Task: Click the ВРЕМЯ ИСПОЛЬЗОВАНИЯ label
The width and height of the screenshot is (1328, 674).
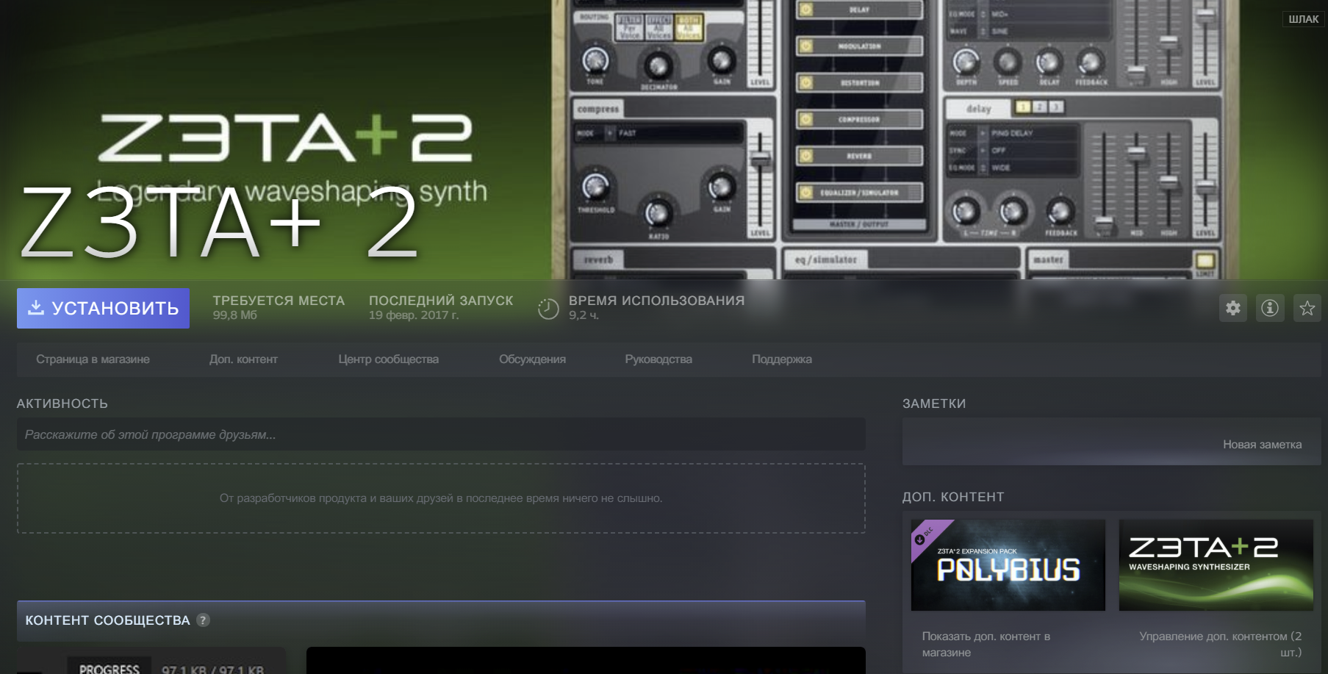Action: (657, 301)
